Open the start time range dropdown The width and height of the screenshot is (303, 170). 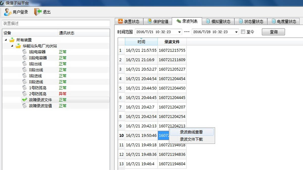180,32
